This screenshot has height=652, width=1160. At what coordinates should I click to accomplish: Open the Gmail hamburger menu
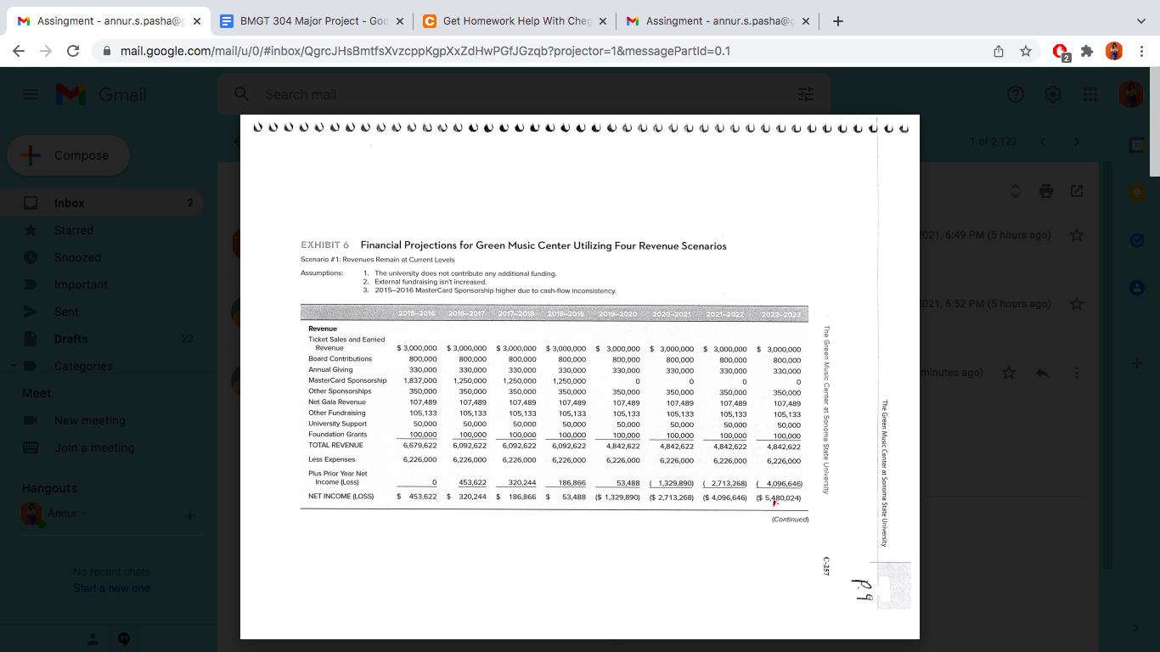pos(30,94)
